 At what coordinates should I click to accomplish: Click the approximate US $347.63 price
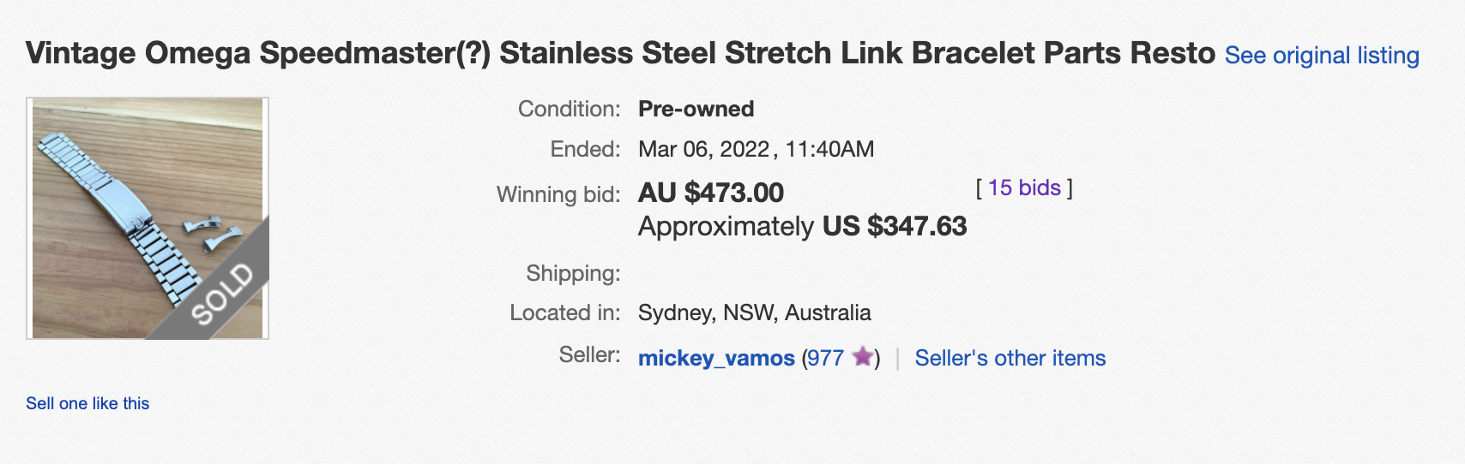[894, 226]
